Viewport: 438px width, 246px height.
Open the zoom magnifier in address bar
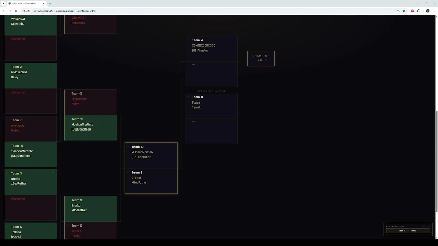click(x=398, y=11)
